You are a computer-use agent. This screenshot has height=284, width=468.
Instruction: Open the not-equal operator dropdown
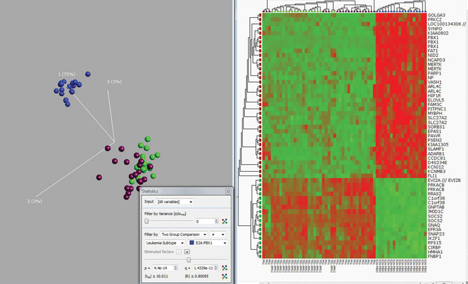point(218,234)
